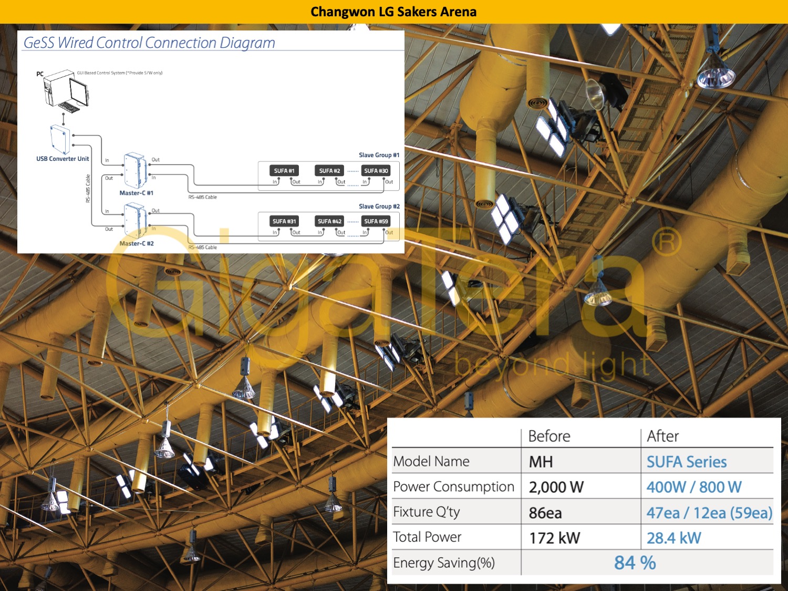Click the 'After' column header
Screen dimensions: 788x591
coord(662,436)
